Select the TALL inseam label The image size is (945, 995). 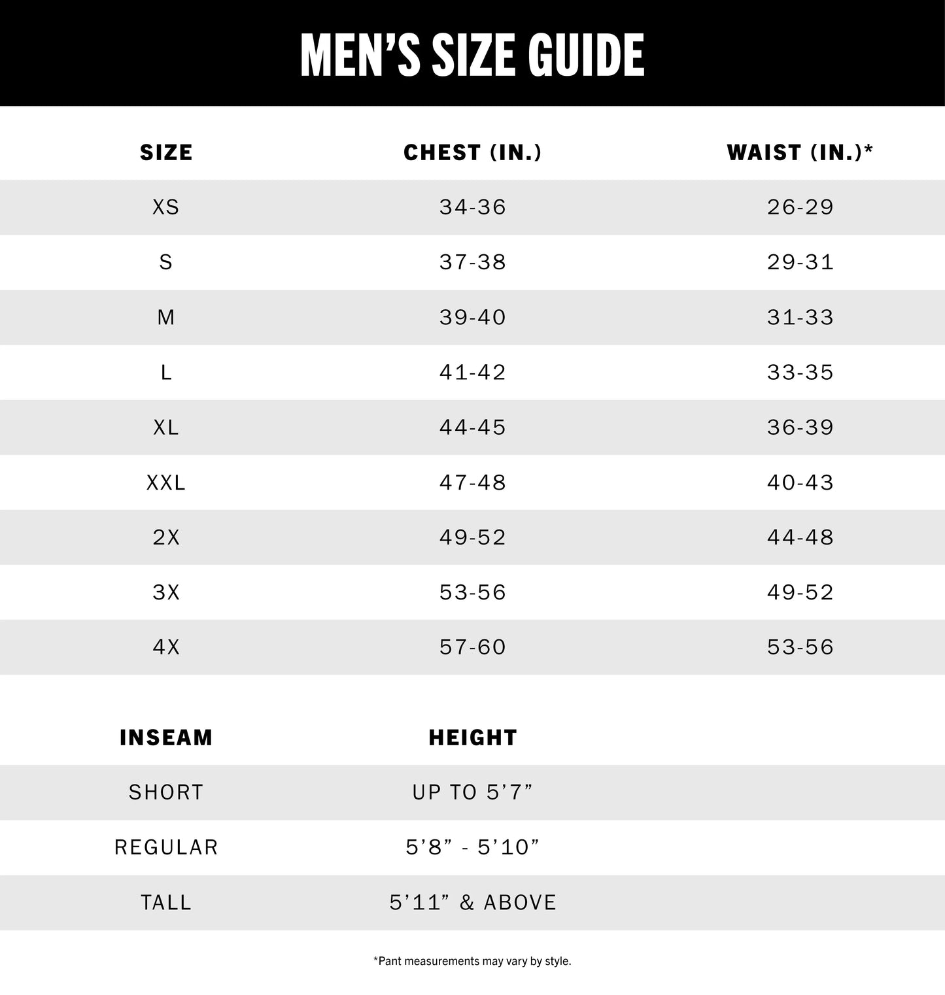pos(166,903)
